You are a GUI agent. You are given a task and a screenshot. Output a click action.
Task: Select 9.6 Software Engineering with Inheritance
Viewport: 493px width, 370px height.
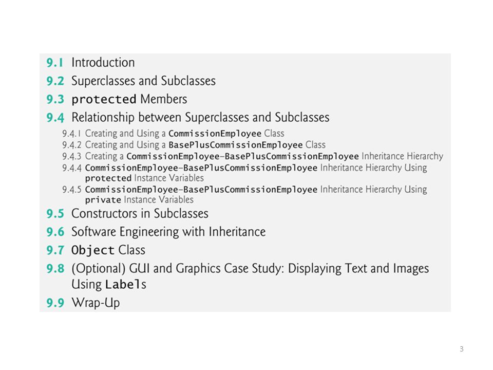point(156,232)
